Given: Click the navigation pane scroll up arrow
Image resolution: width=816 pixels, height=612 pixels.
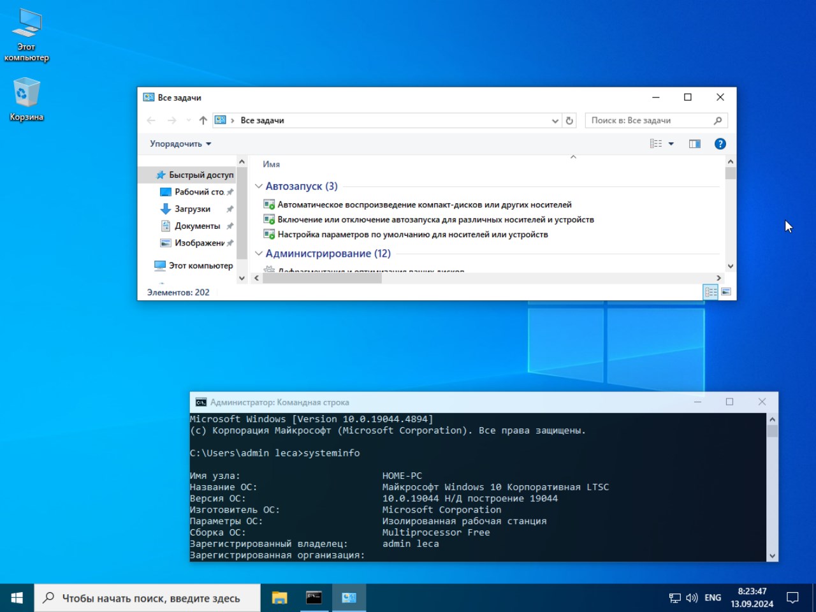Looking at the screenshot, I should (x=242, y=162).
